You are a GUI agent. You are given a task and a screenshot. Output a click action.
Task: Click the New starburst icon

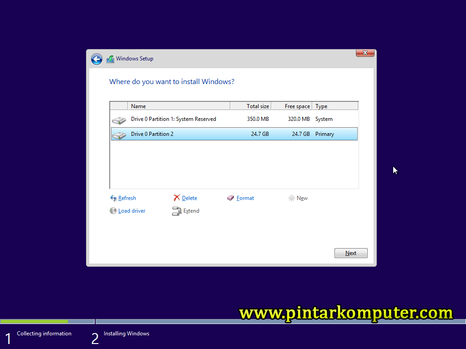point(292,198)
